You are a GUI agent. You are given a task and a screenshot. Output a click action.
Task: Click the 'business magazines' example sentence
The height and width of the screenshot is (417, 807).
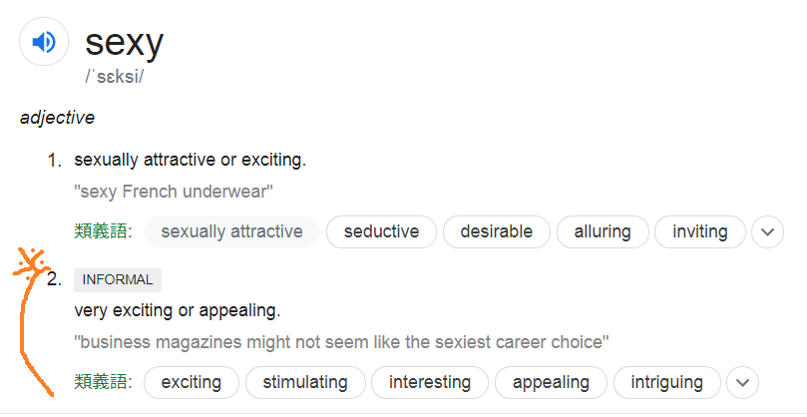tap(341, 342)
